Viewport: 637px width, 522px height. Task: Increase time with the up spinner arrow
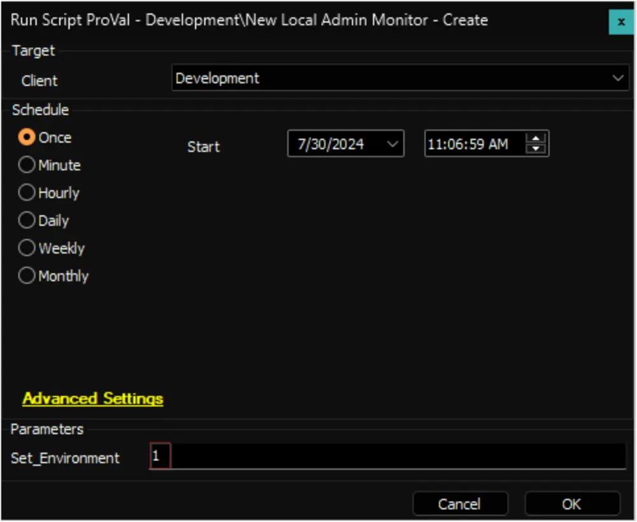tap(536, 138)
